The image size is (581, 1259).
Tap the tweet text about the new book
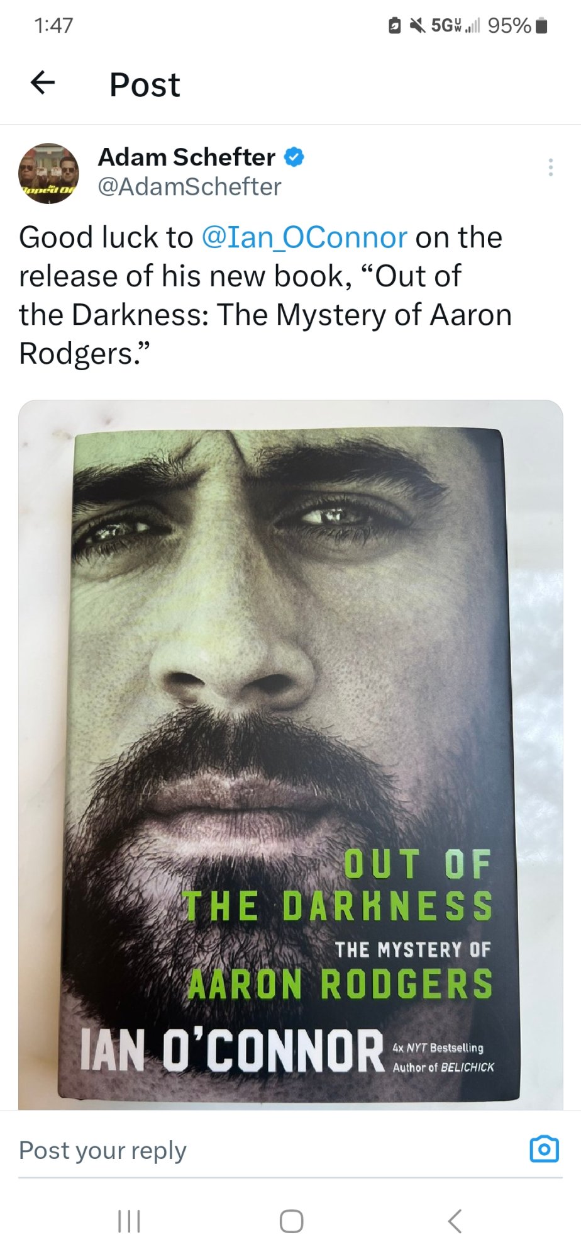pyautogui.click(x=265, y=295)
